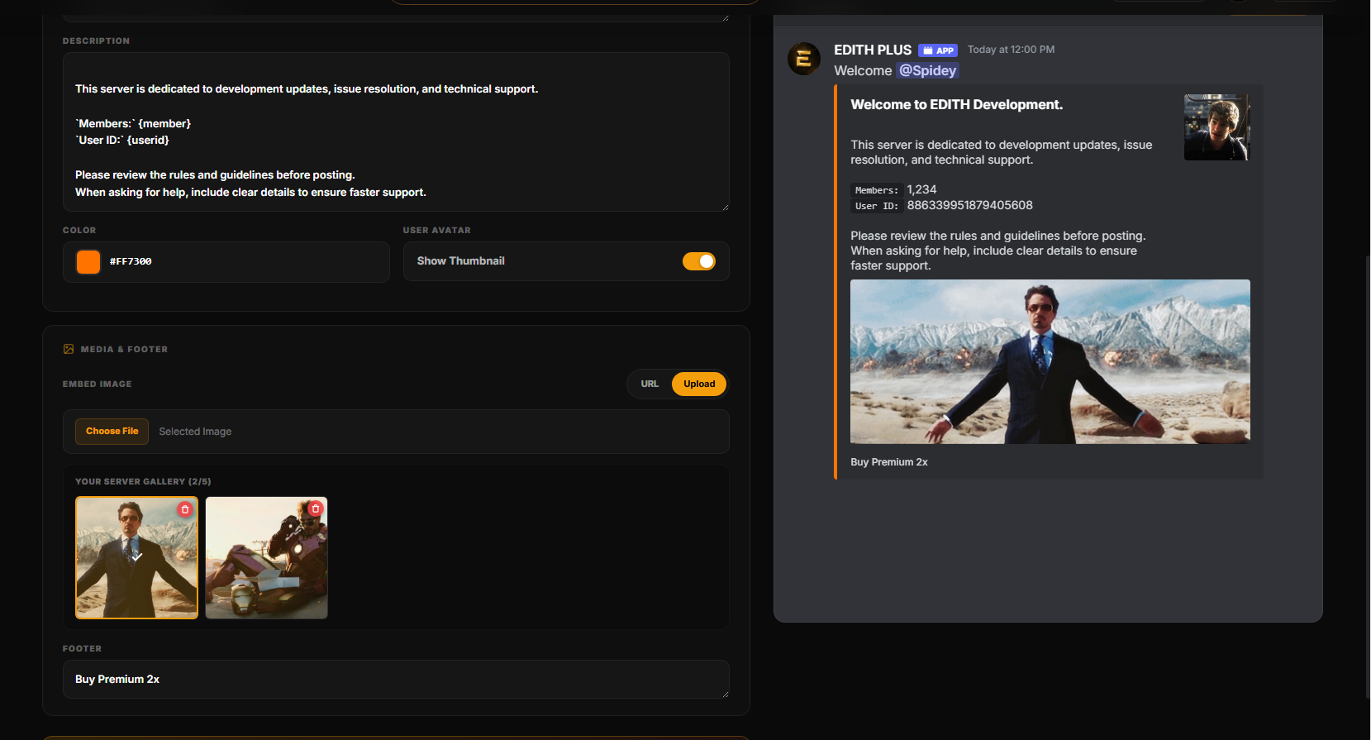Click the 'YOUR SERVER GALLERY (2/5)' heading
Viewport: 1371px width, 740px height.
[143, 481]
